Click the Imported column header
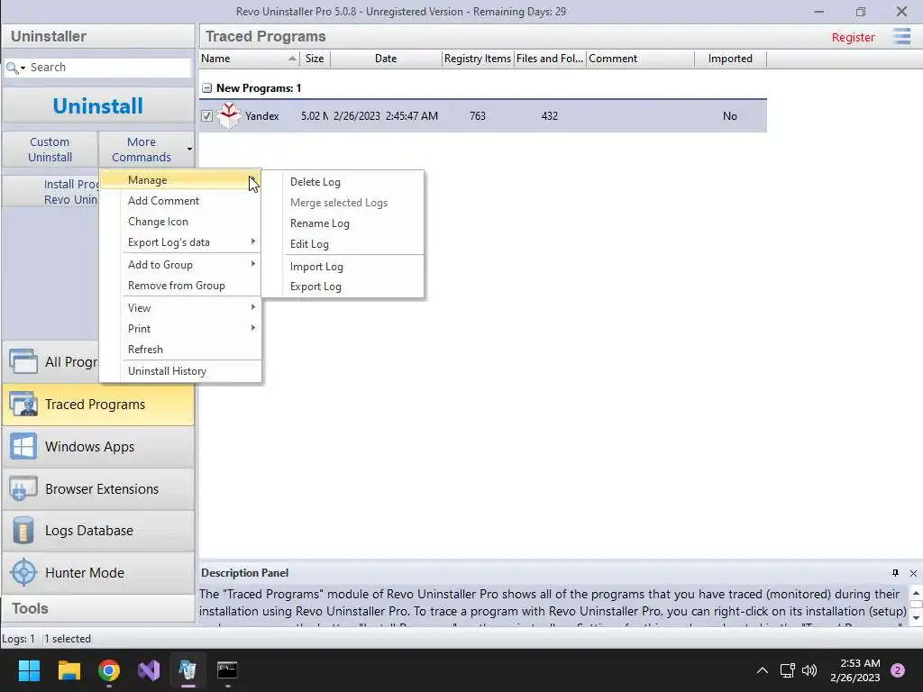Screen dimensions: 923x692 (730, 59)
